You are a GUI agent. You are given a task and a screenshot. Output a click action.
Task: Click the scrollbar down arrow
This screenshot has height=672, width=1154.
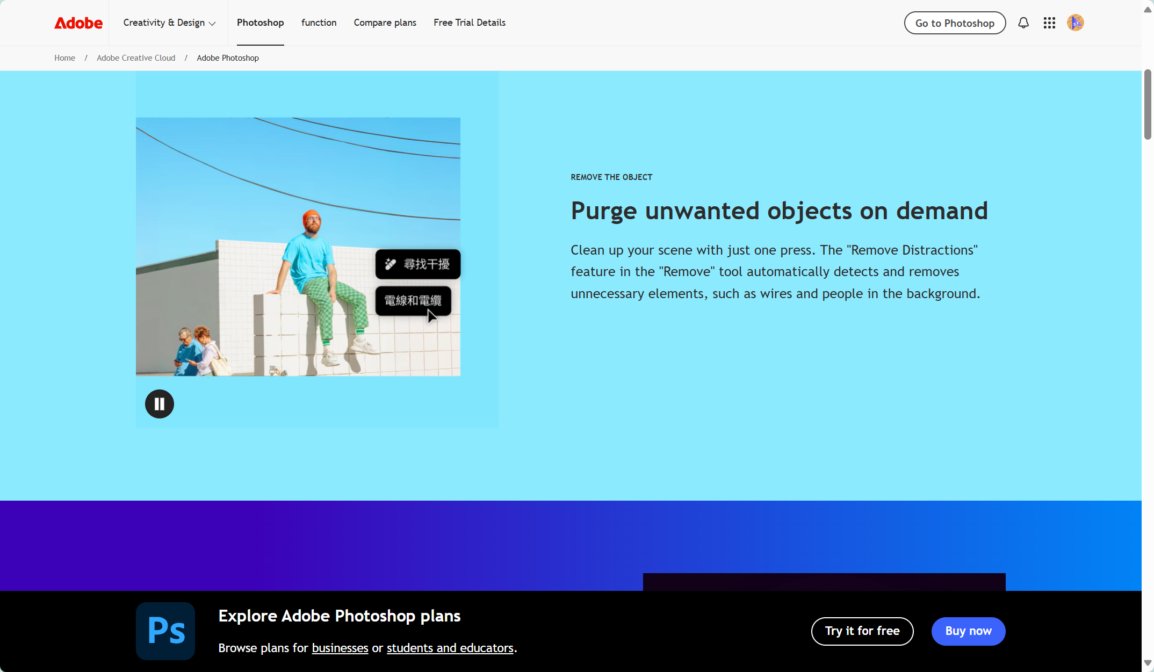(1148, 663)
